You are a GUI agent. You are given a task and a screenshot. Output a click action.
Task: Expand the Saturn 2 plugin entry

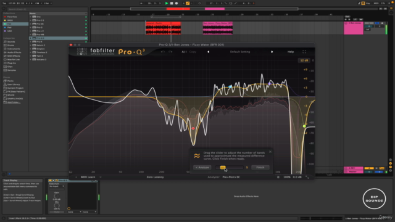[30, 45]
